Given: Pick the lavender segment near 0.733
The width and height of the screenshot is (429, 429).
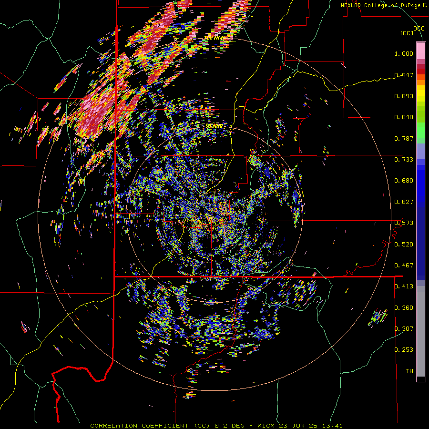Looking at the screenshot, I should [x=421, y=151].
